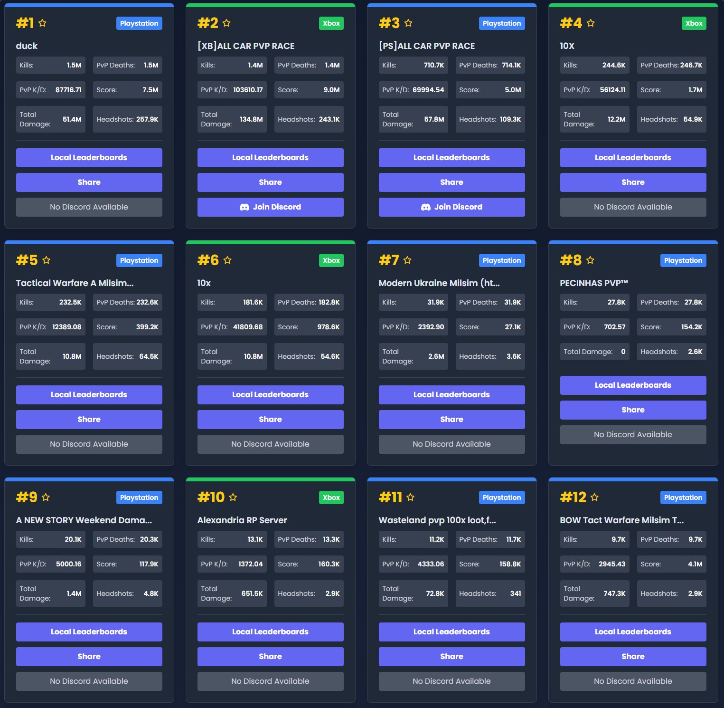724x708 pixels.
Task: Select PvP K/D value 87716.71
Action: tap(68, 90)
